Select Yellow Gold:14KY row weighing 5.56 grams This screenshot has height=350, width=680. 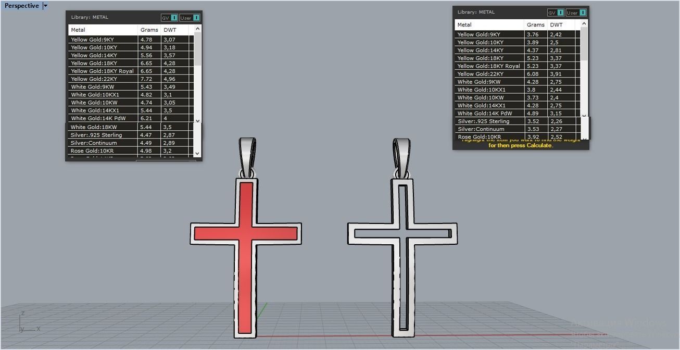[x=131, y=55]
